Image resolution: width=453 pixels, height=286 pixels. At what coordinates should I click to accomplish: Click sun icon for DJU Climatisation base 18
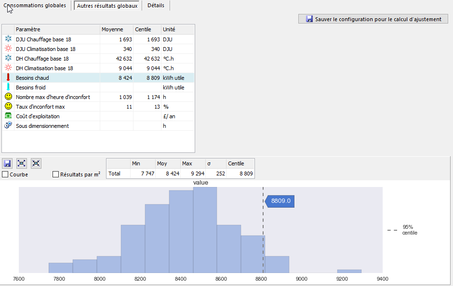8,49
